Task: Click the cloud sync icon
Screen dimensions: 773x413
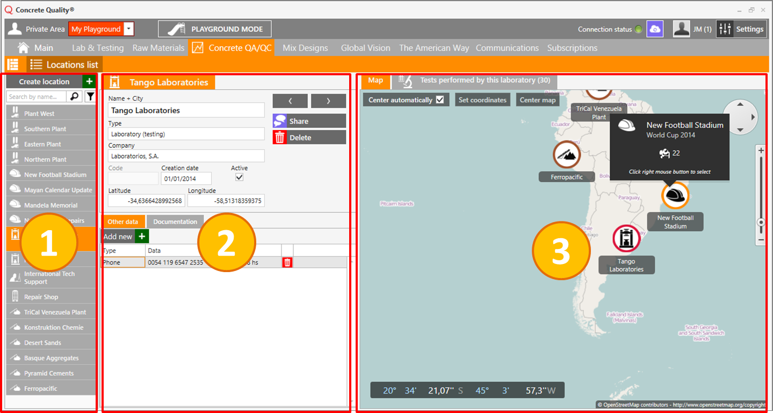Action: (x=654, y=29)
